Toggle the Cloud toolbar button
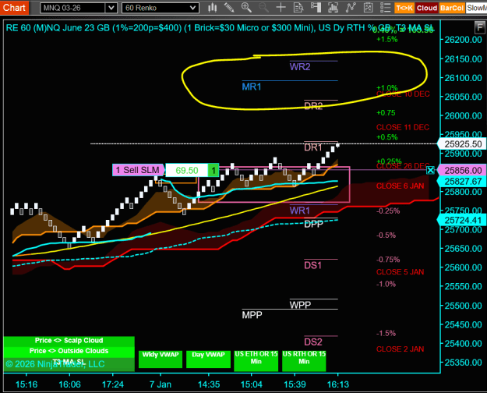 (x=427, y=8)
